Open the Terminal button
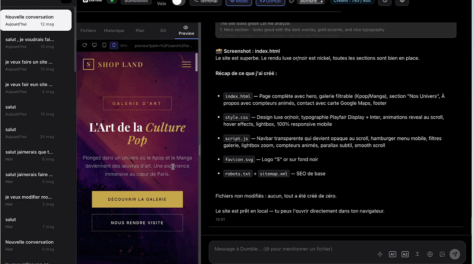 click(x=206, y=2)
